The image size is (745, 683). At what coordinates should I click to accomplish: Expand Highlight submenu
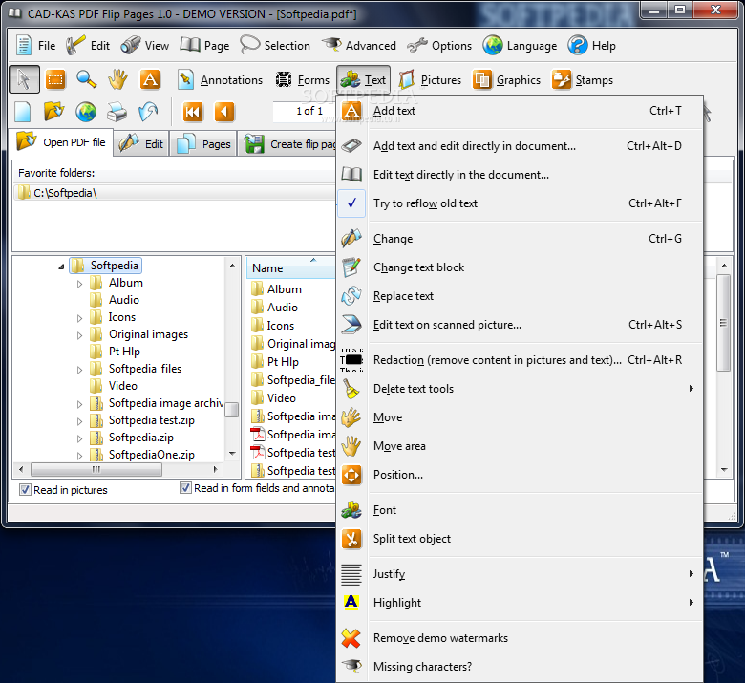pyautogui.click(x=520, y=603)
